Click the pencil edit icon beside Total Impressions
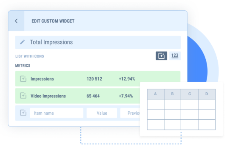This screenshot has height=163, width=226. pos(22,42)
